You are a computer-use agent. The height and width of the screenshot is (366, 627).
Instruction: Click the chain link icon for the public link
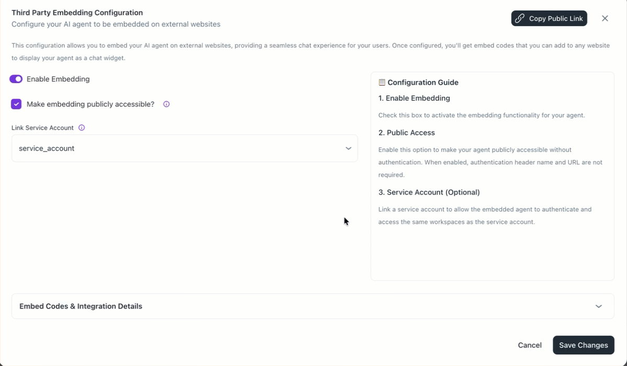[520, 18]
